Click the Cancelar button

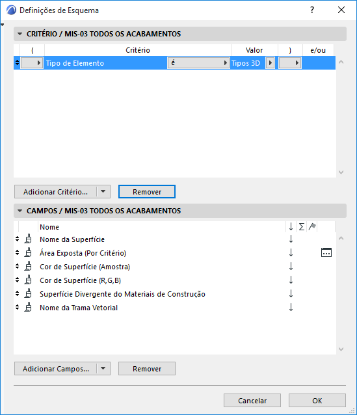click(252, 401)
